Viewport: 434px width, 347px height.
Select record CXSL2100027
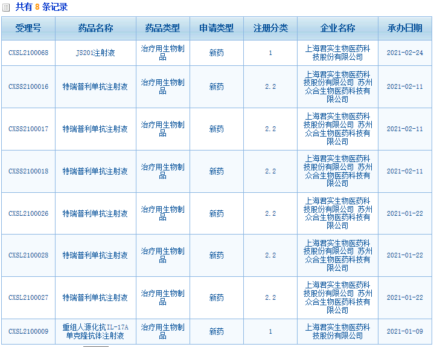pos(28,298)
